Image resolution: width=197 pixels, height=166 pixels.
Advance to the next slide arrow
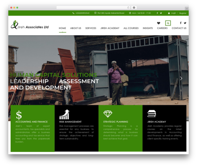tap(181, 78)
